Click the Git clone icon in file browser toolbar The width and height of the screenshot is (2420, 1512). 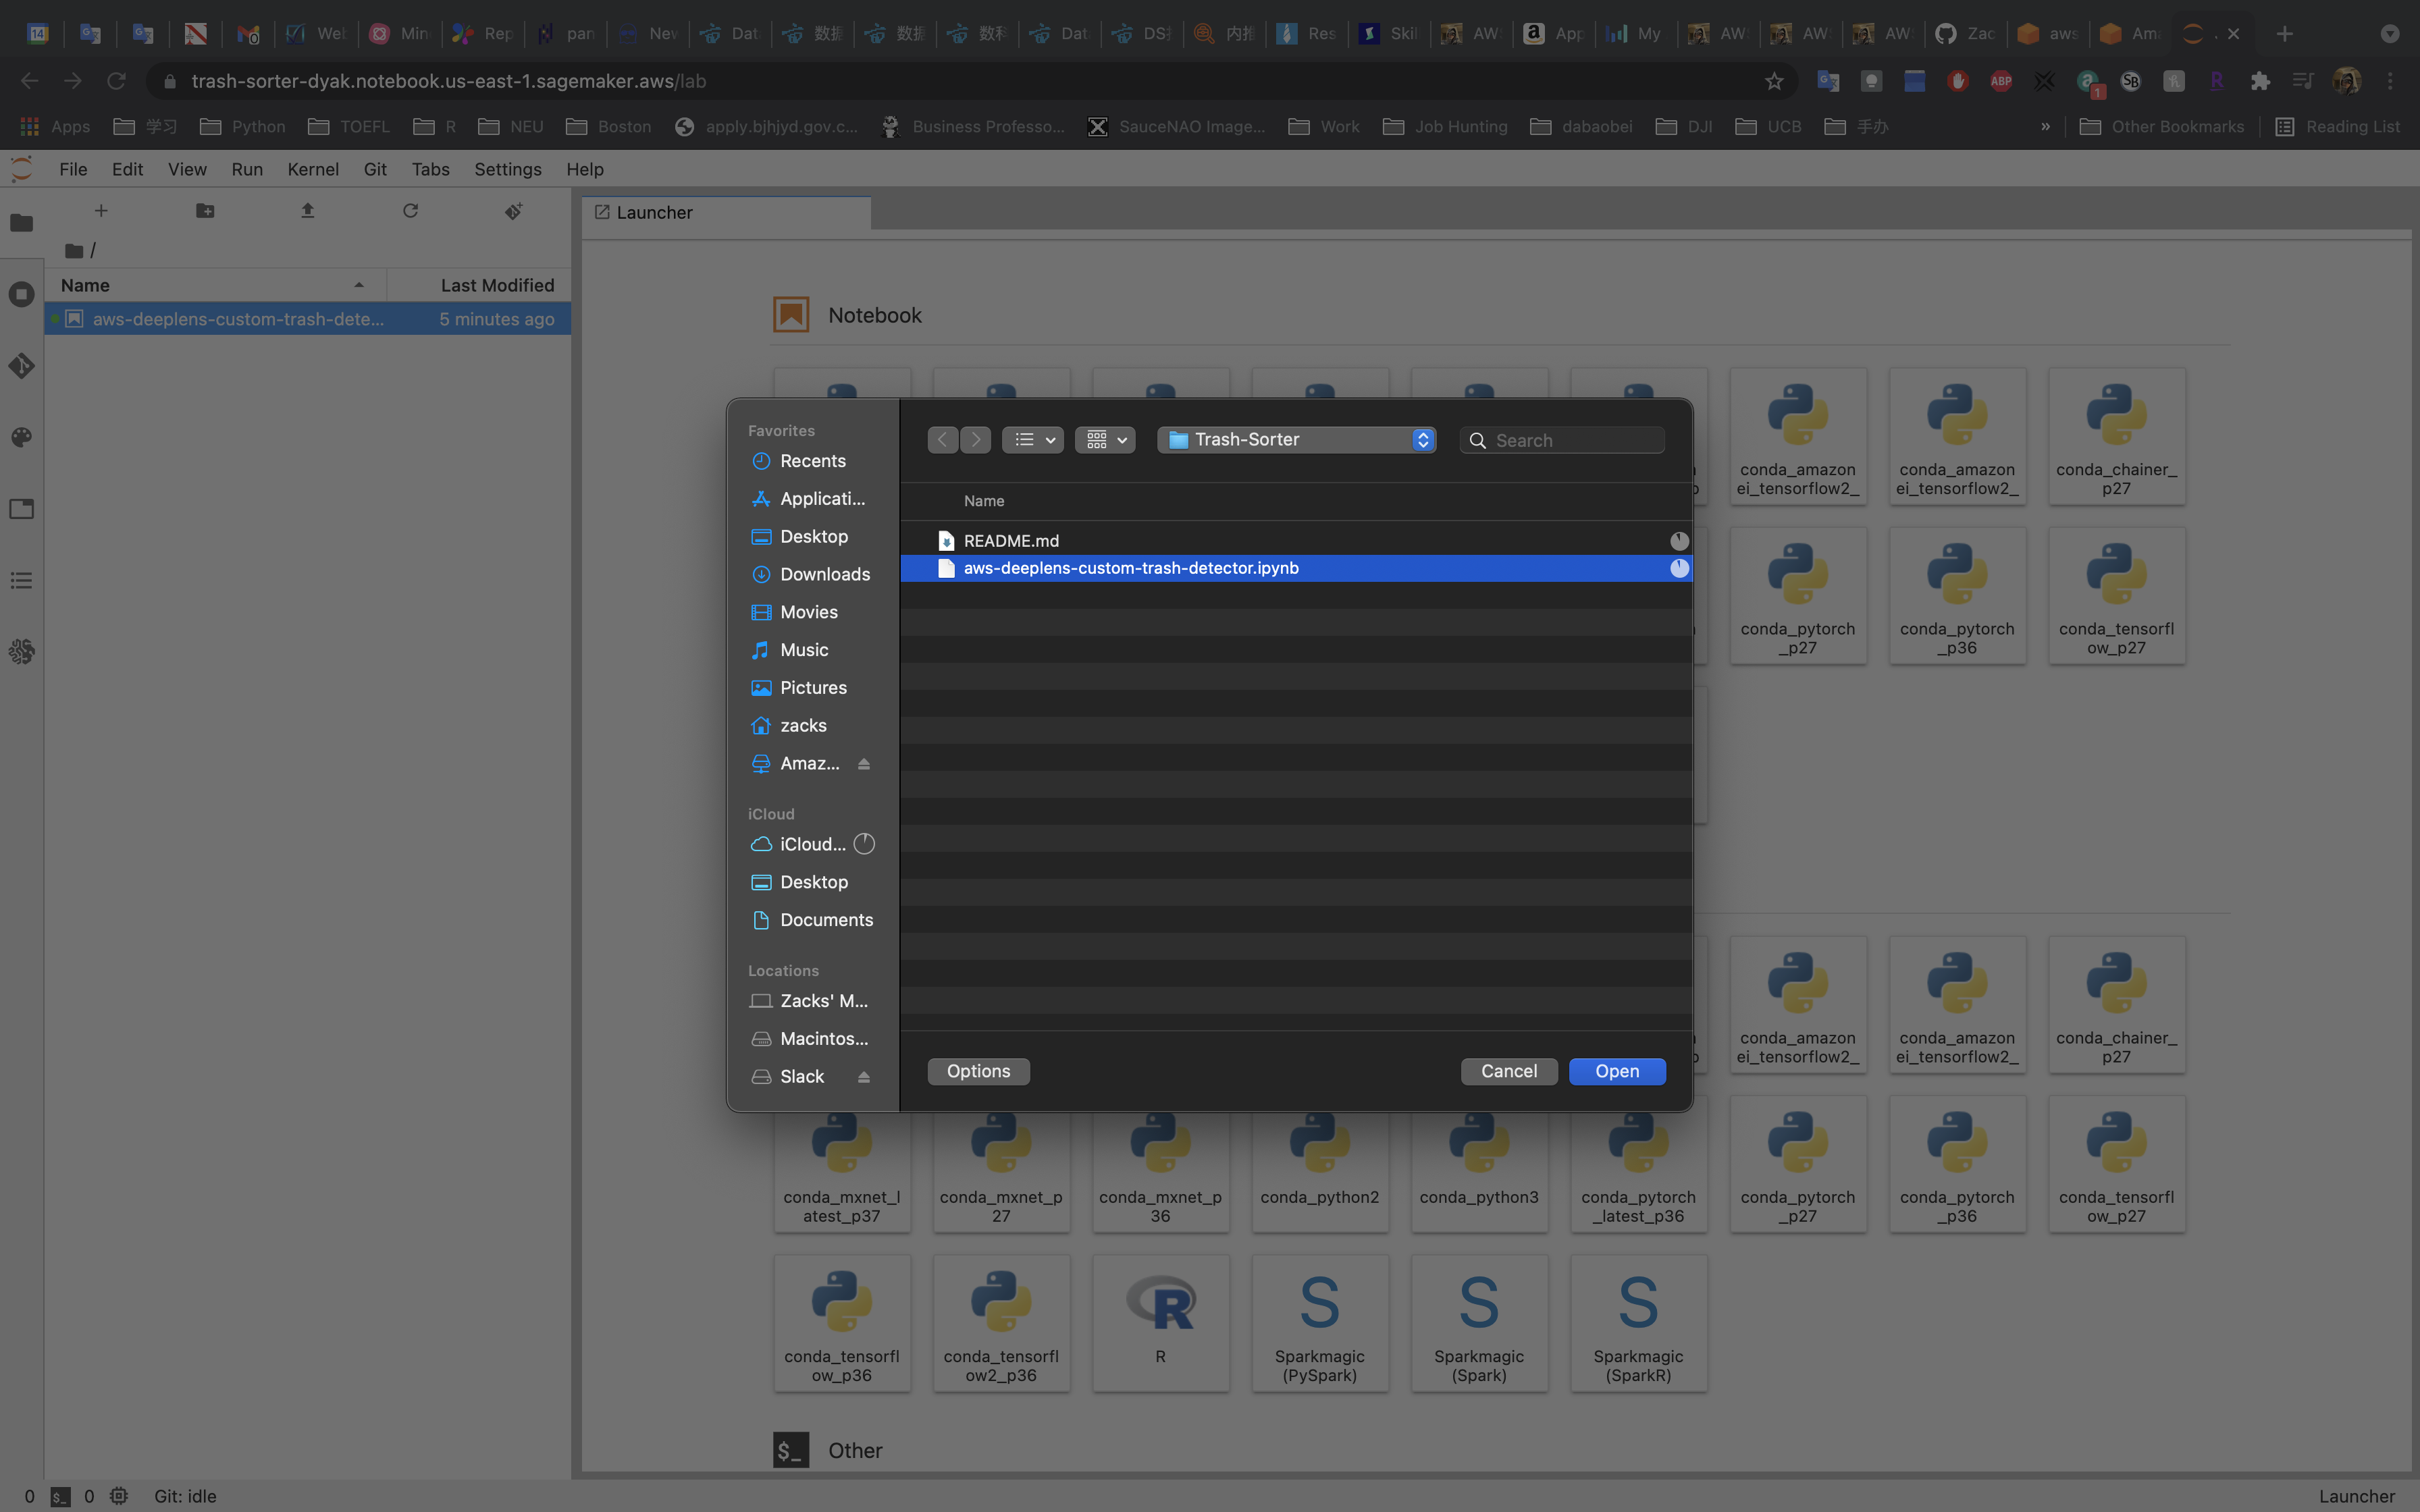[513, 211]
